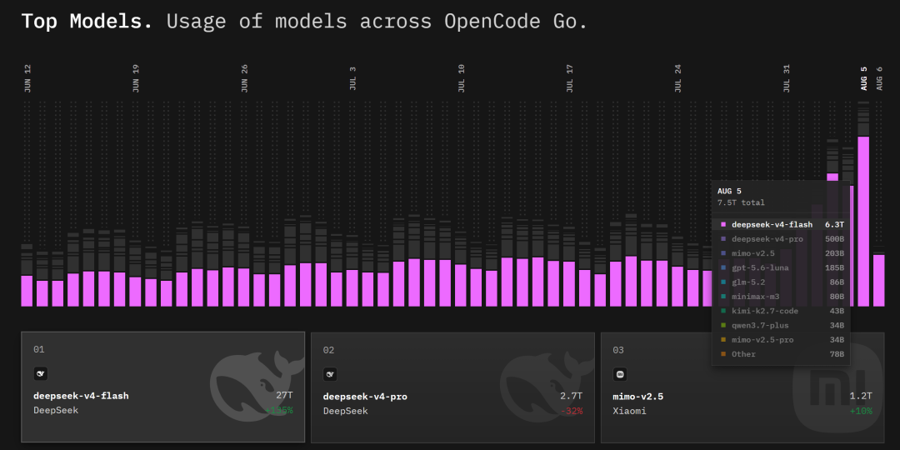900x450 pixels.
Task: Click the Xiaomi icon in card 03
Action: (620, 375)
